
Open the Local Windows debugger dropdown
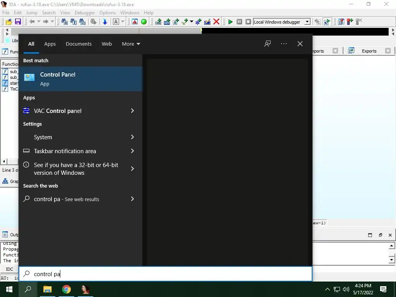(307, 22)
